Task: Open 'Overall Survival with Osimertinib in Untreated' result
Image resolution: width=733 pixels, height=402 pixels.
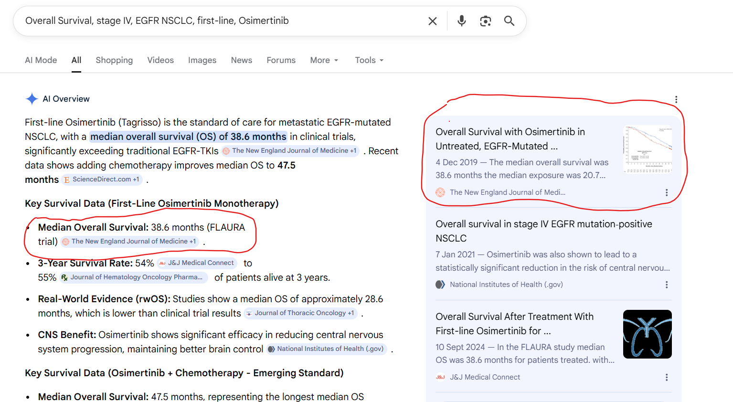Action: (x=510, y=139)
